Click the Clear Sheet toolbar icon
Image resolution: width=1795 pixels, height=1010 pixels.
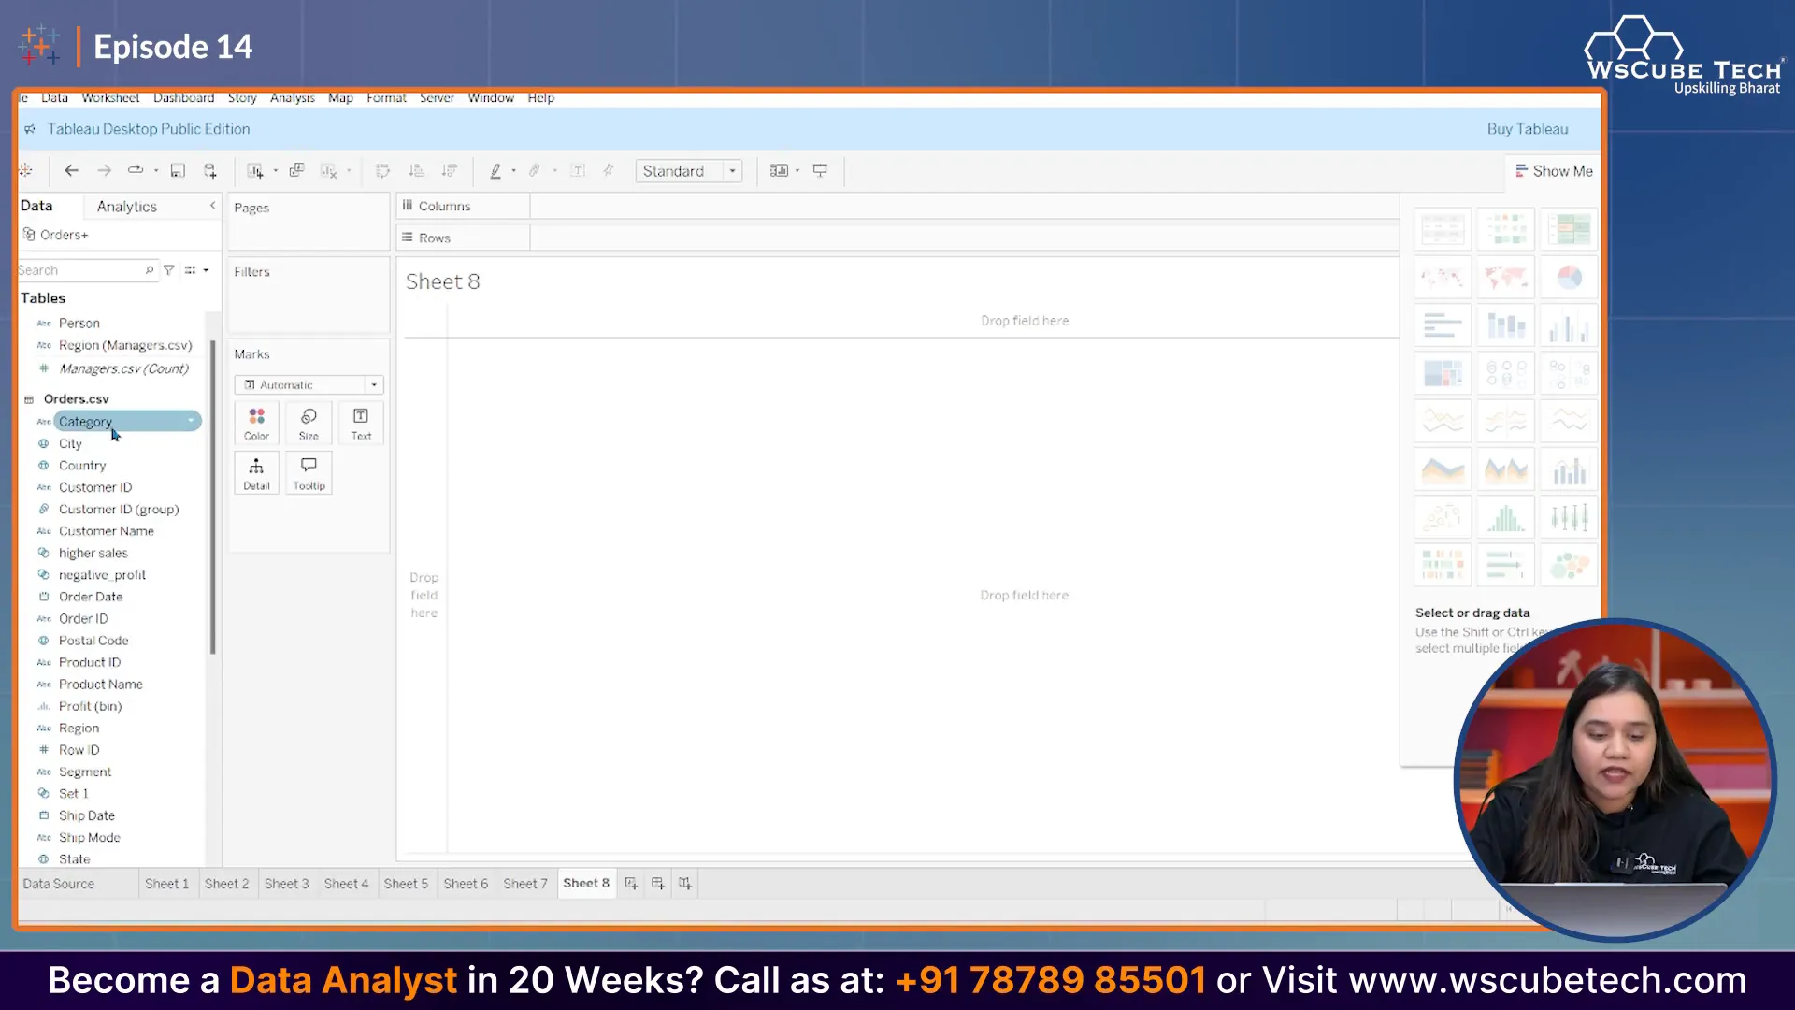tap(329, 170)
